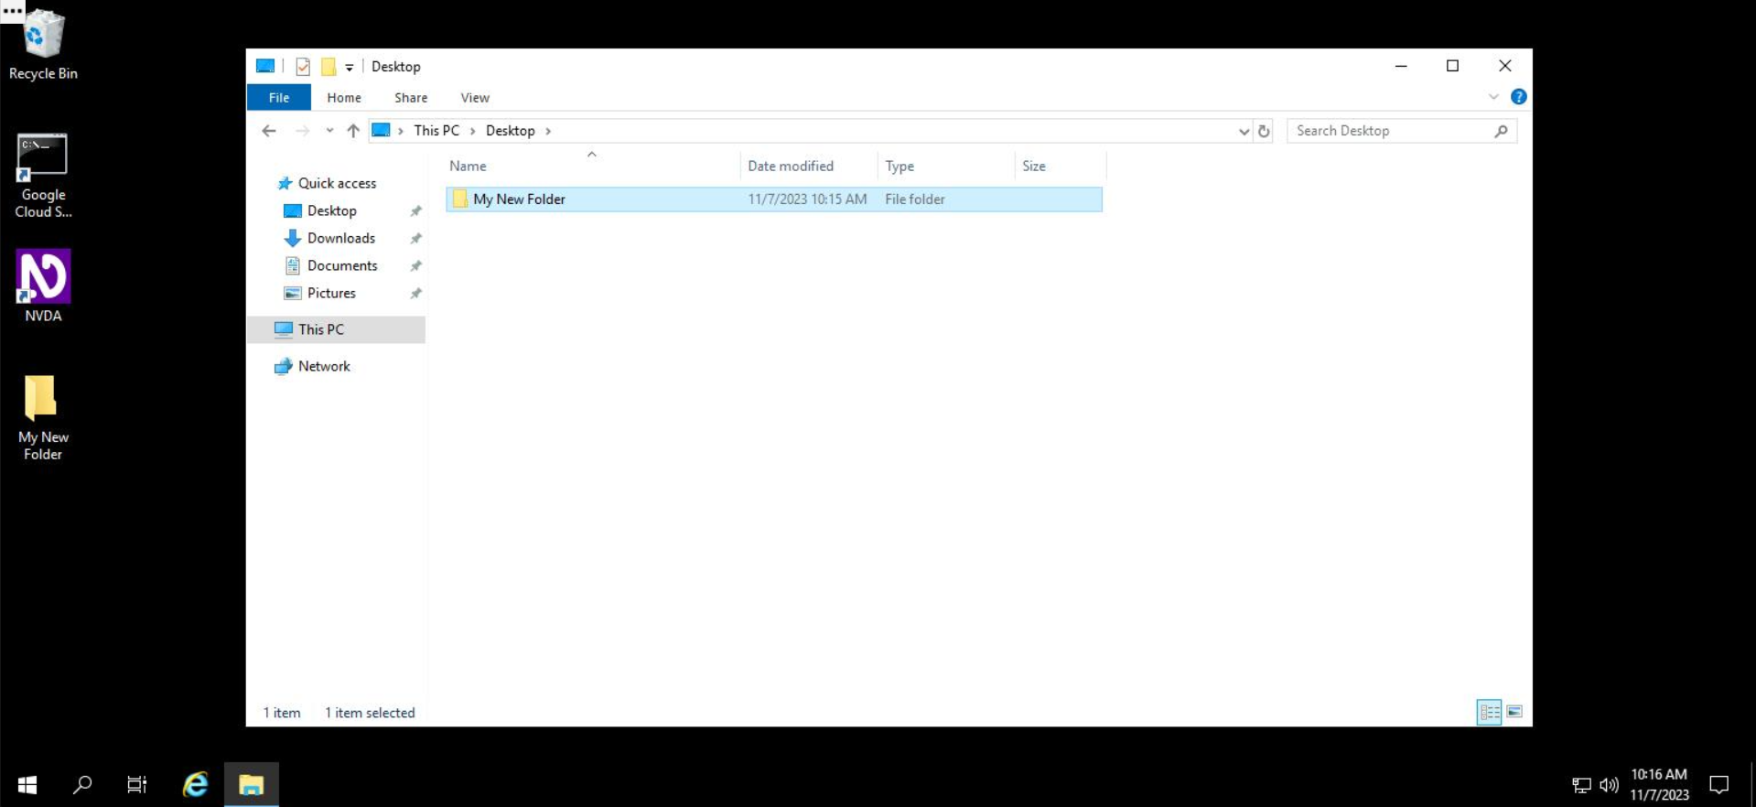This screenshot has height=807, width=1756.
Task: Click the pin icon next to Pictures
Action: (x=415, y=294)
